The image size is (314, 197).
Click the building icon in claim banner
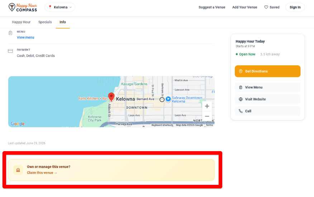18,170
